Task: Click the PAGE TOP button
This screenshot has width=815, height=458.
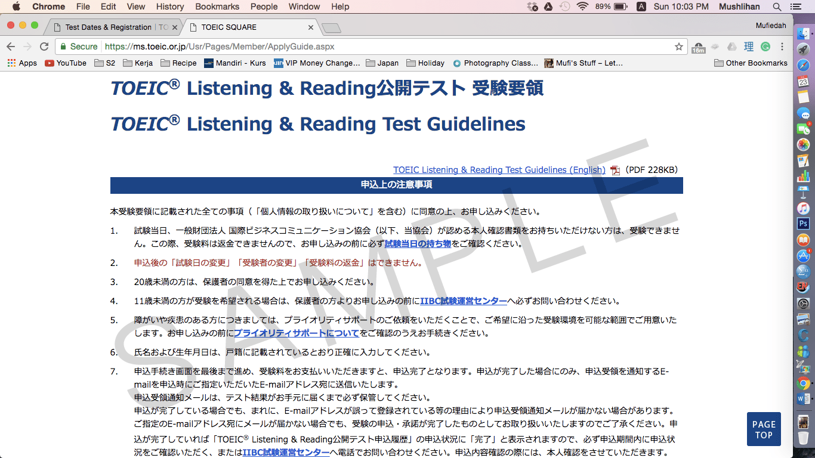Action: point(764,429)
